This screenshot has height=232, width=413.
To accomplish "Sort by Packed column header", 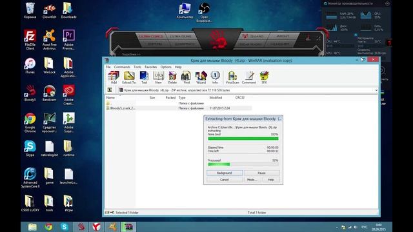I will click(170, 97).
